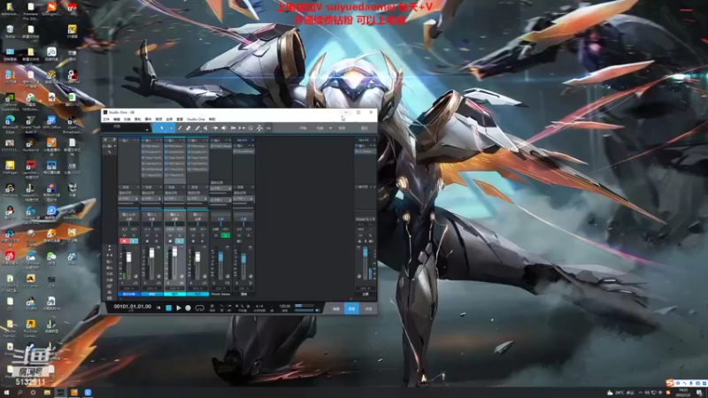
Task: Open the OBS Open Broadcaster shortcut
Action: 73,124
